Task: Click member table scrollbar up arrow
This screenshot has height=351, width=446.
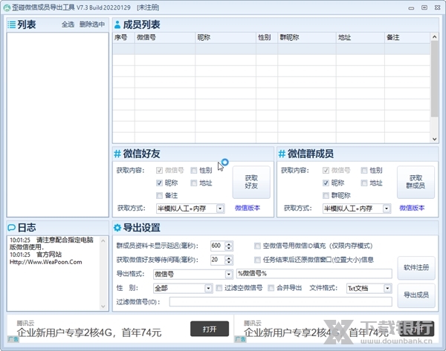Action: coord(434,37)
